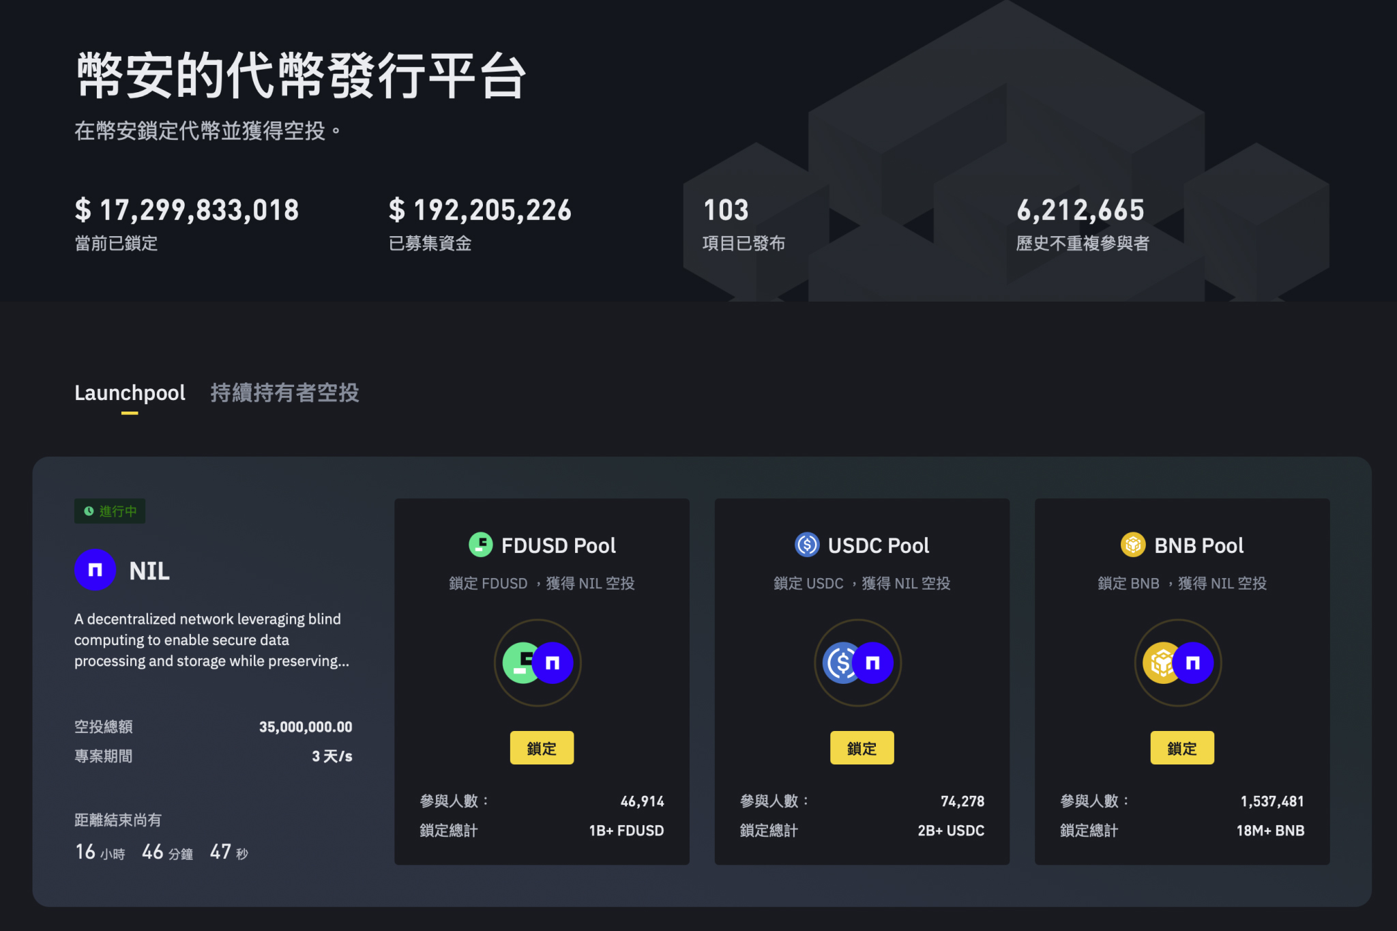The image size is (1397, 931).
Task: Click the 鎖定 button in BNB Pool
Action: [1181, 748]
